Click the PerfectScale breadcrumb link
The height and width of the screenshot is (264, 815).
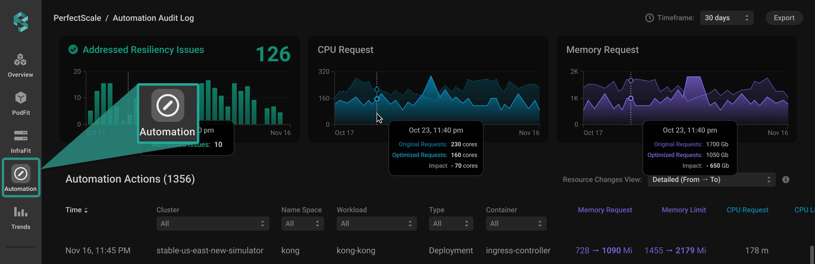[77, 18]
